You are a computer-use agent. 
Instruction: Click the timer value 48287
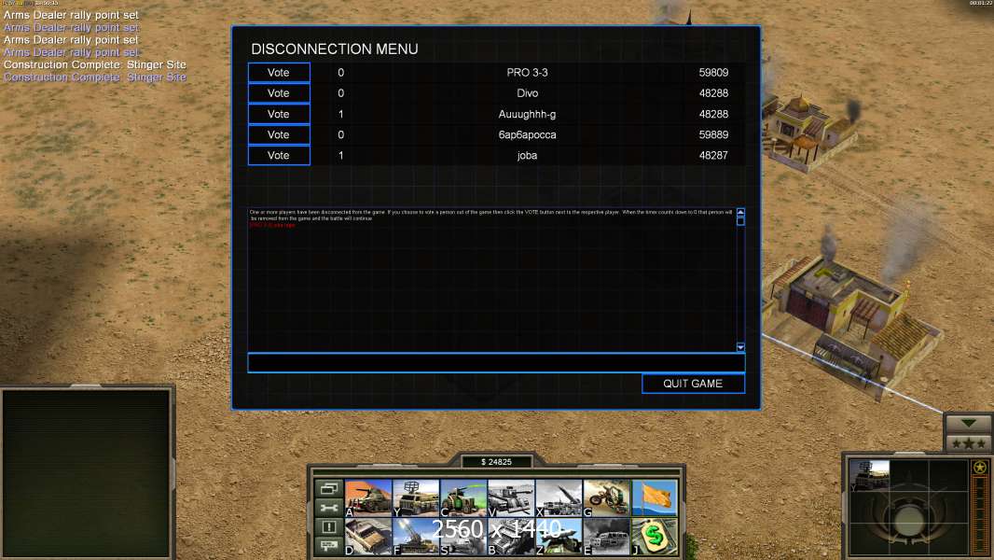click(713, 155)
